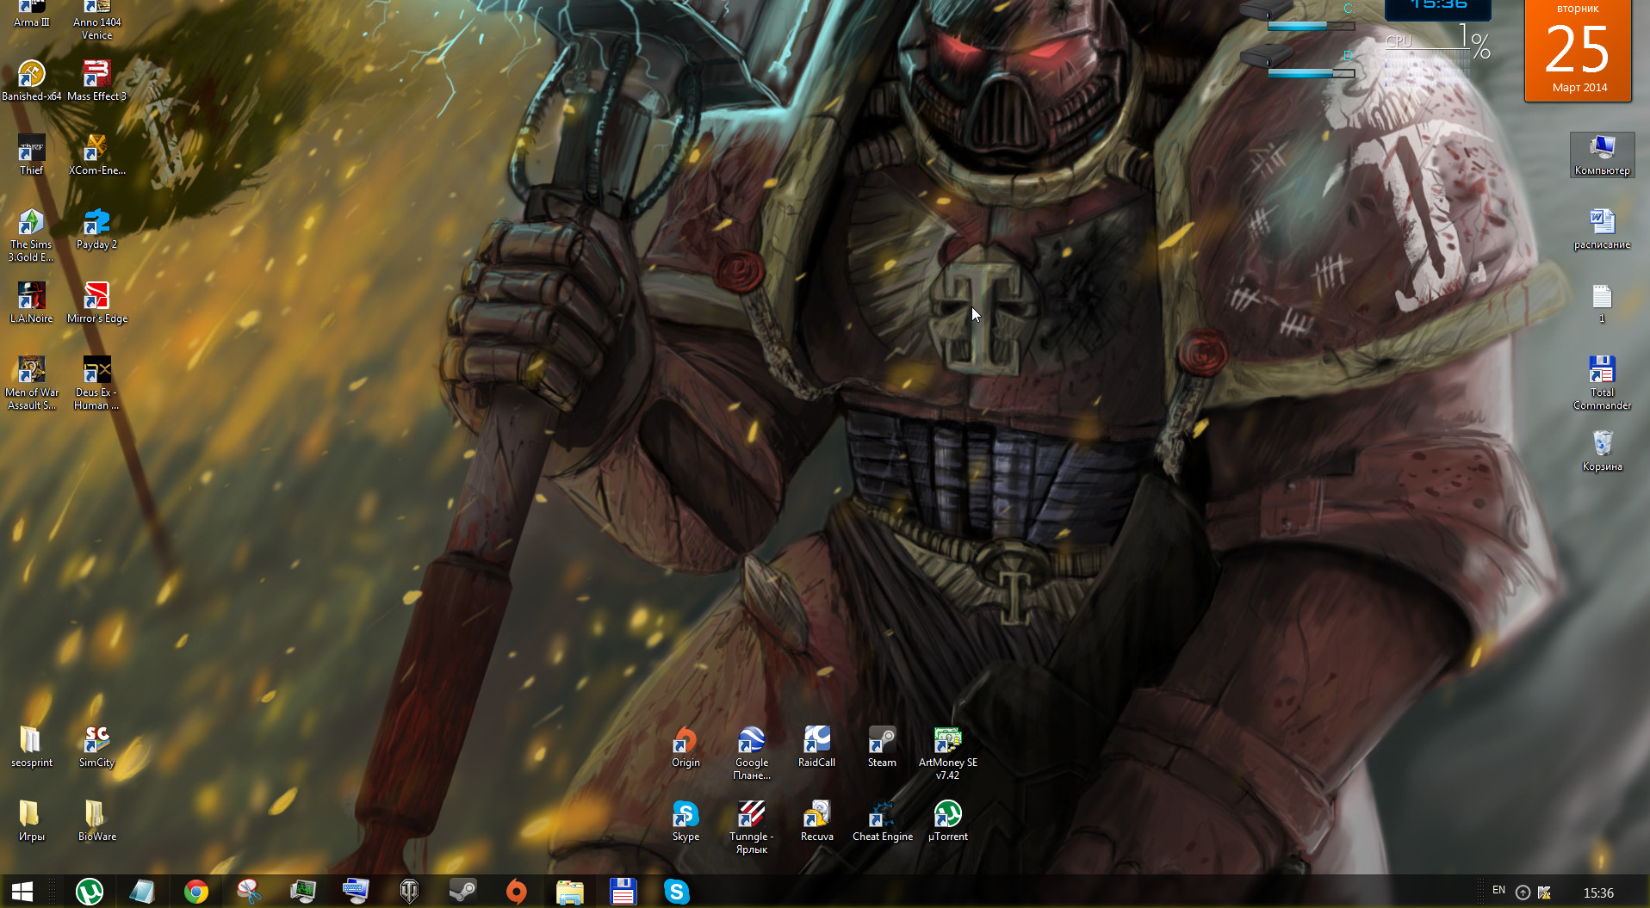
Task: Select the Mirror's Edge shortcut
Action: pos(97,304)
